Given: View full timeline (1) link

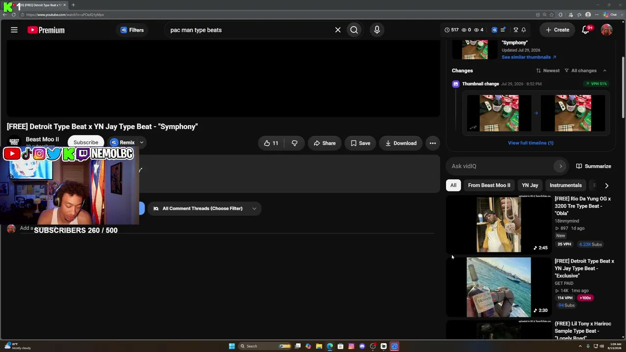Looking at the screenshot, I should (x=531, y=143).
